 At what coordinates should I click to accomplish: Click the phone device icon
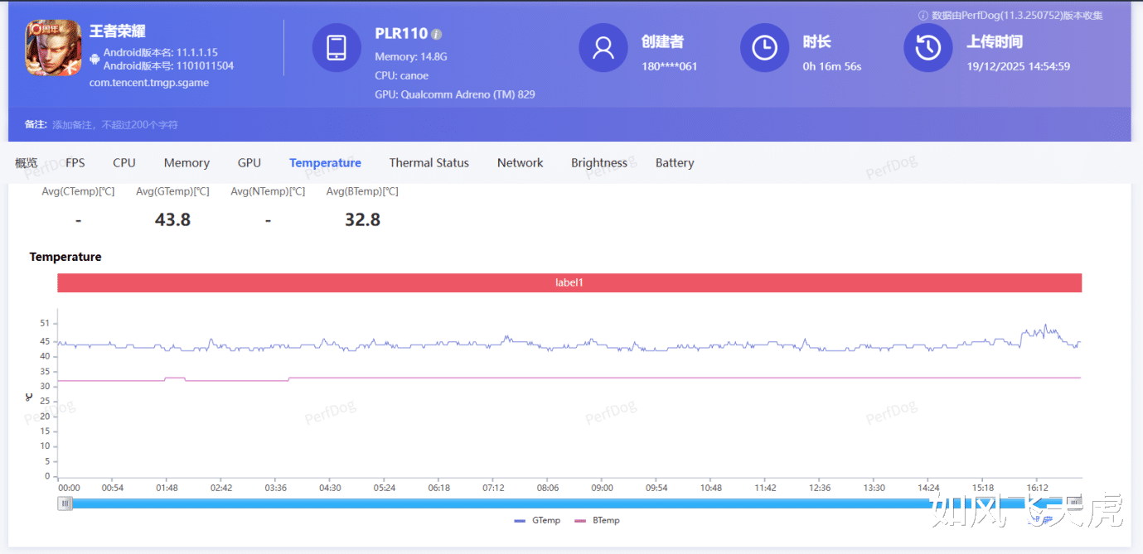(x=337, y=47)
